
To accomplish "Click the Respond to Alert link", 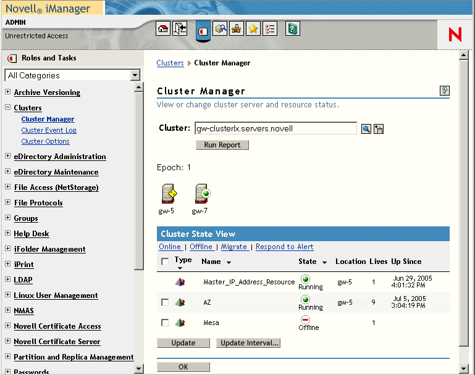I will coord(285,247).
